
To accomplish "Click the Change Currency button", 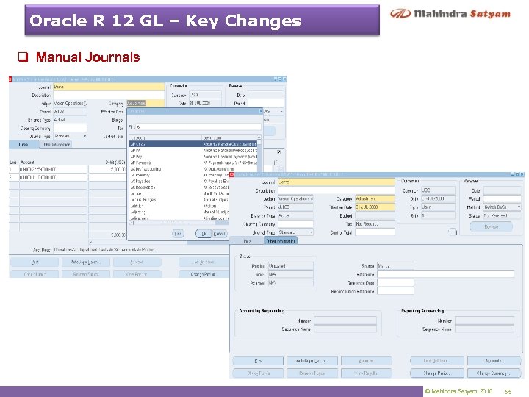I will 494,373.
